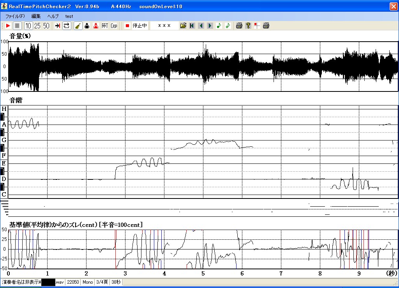Toggle the loop repeat icon

pos(66,26)
